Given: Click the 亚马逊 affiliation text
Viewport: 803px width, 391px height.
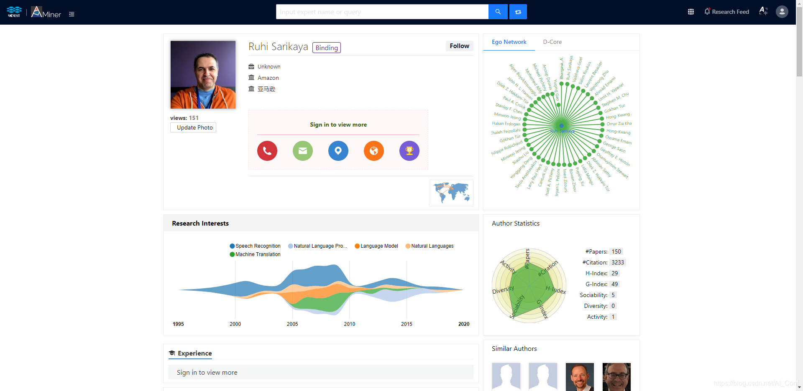Looking at the screenshot, I should [x=266, y=89].
